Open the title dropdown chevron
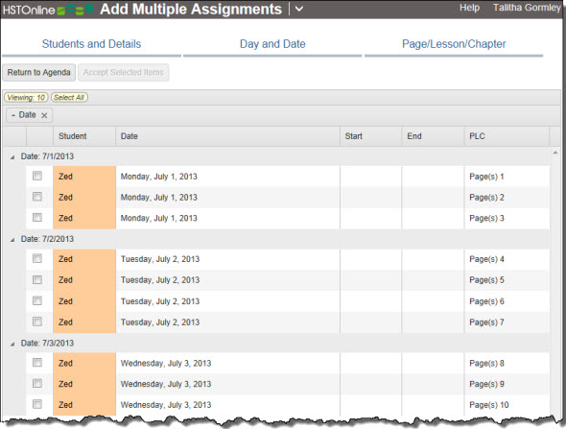The height and width of the screenshot is (429, 566). [299, 9]
